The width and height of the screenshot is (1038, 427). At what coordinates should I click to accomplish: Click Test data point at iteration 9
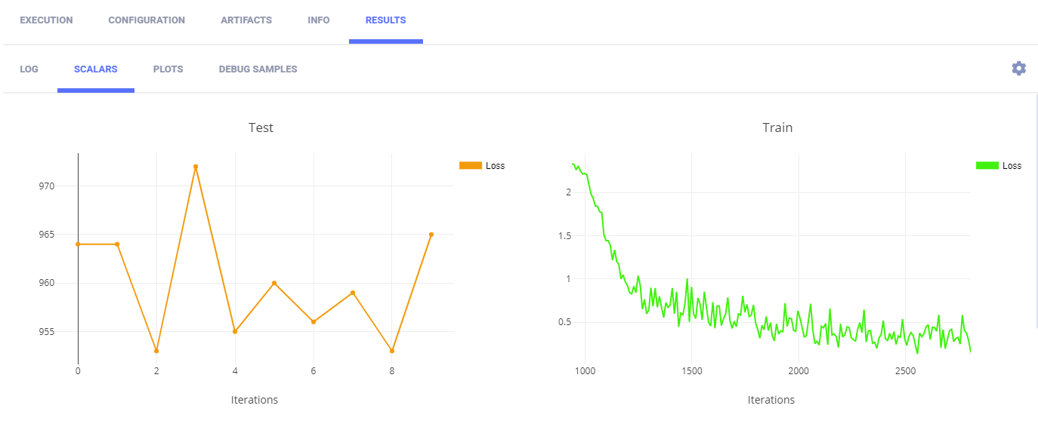[x=431, y=235]
